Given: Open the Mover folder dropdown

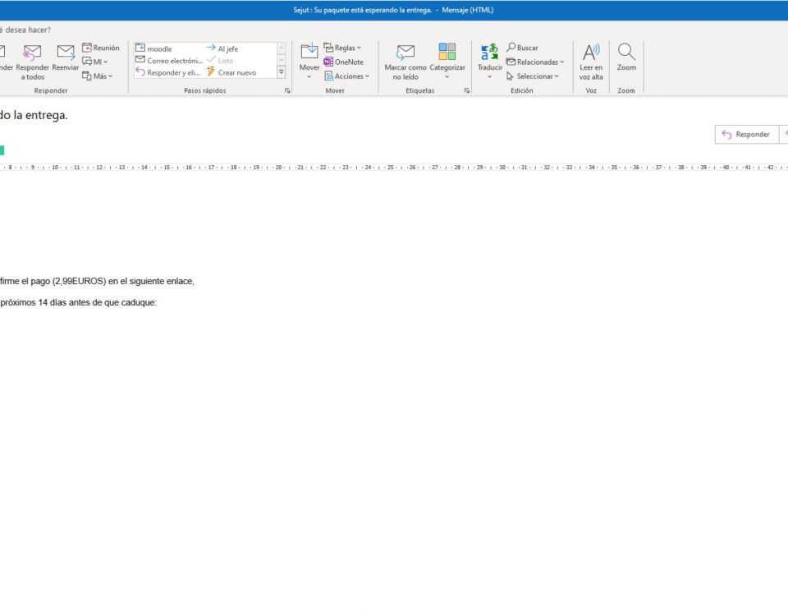Looking at the screenshot, I should pos(309,76).
